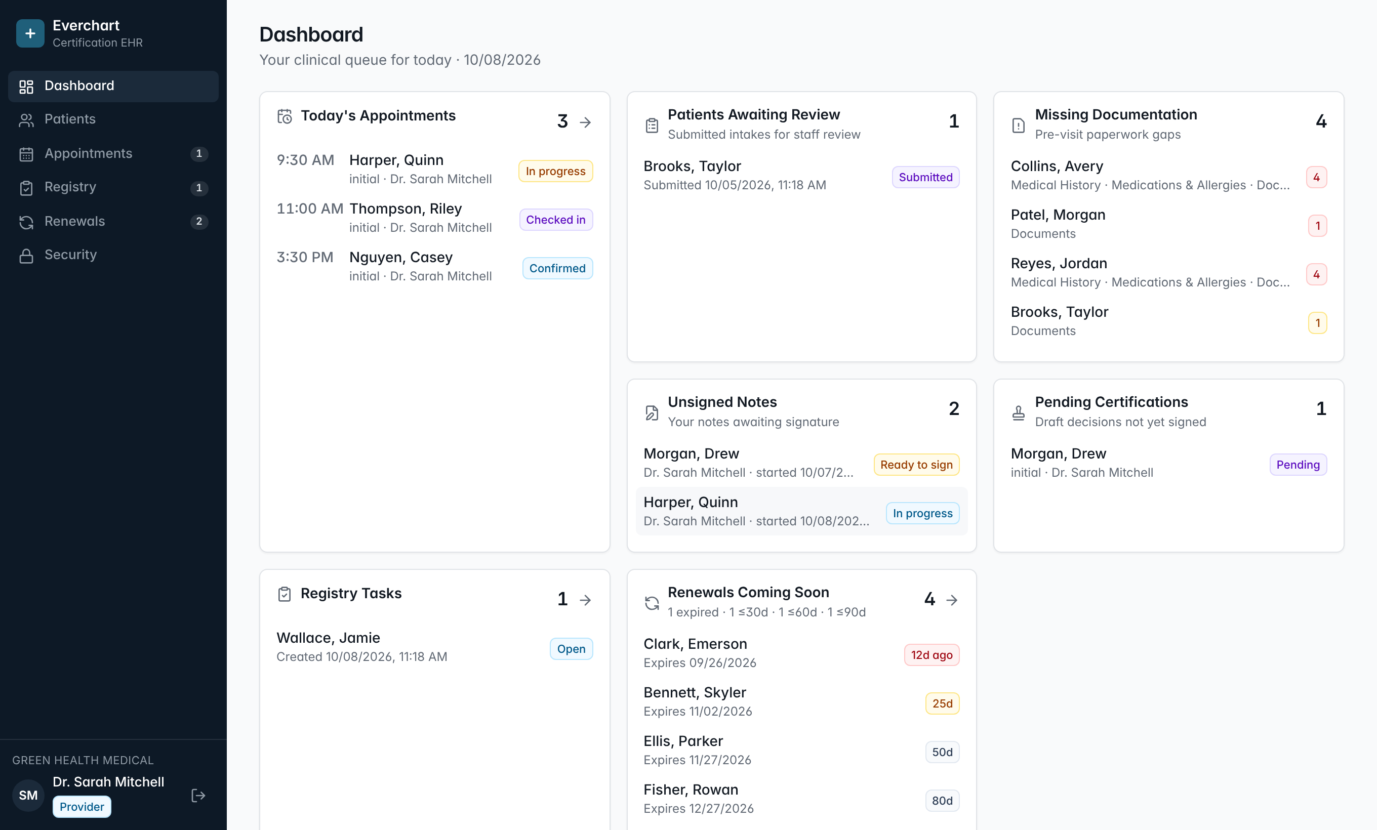Click the Registry clipboard icon in sidebar
The height and width of the screenshot is (830, 1377).
coord(26,188)
